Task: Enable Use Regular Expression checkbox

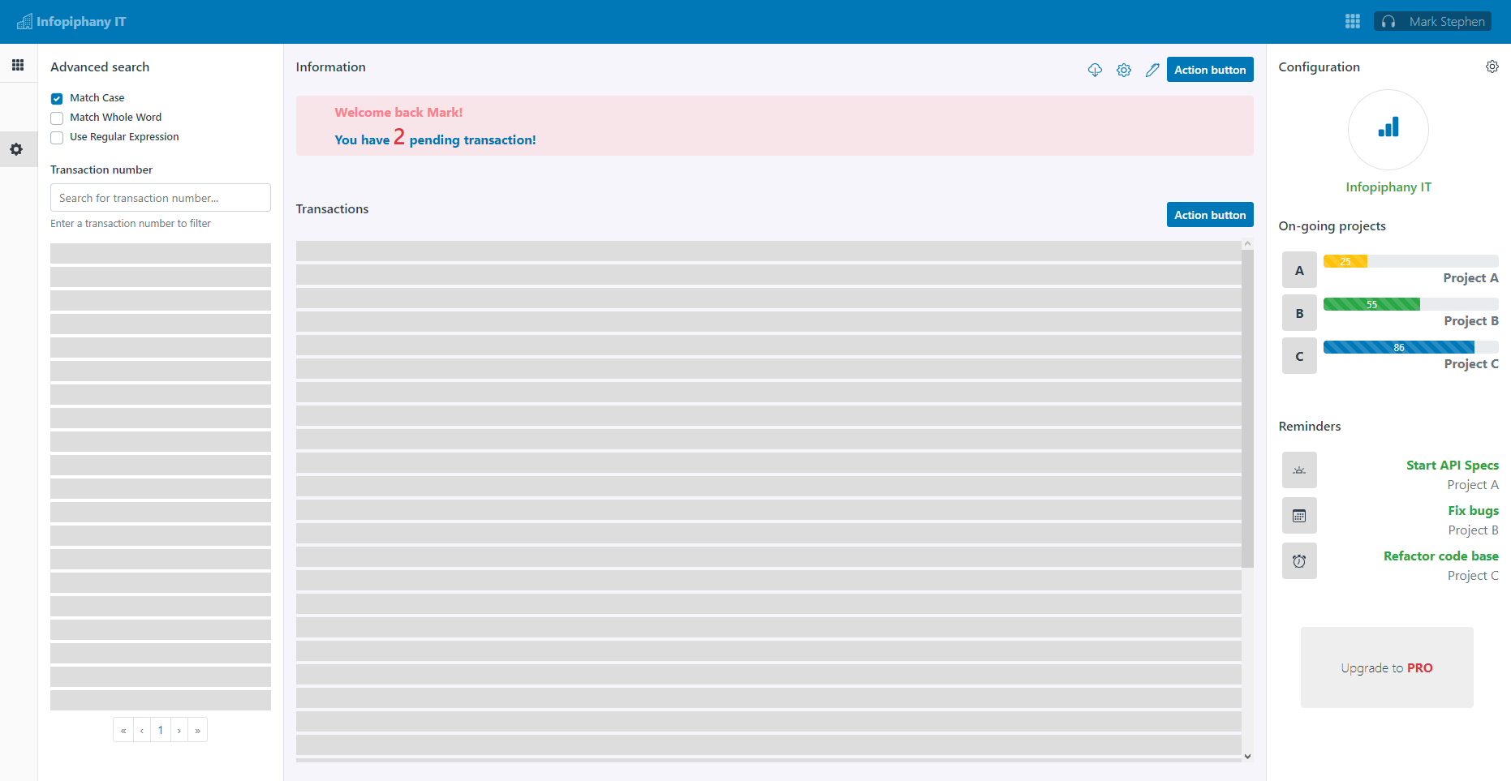Action: 57,138
